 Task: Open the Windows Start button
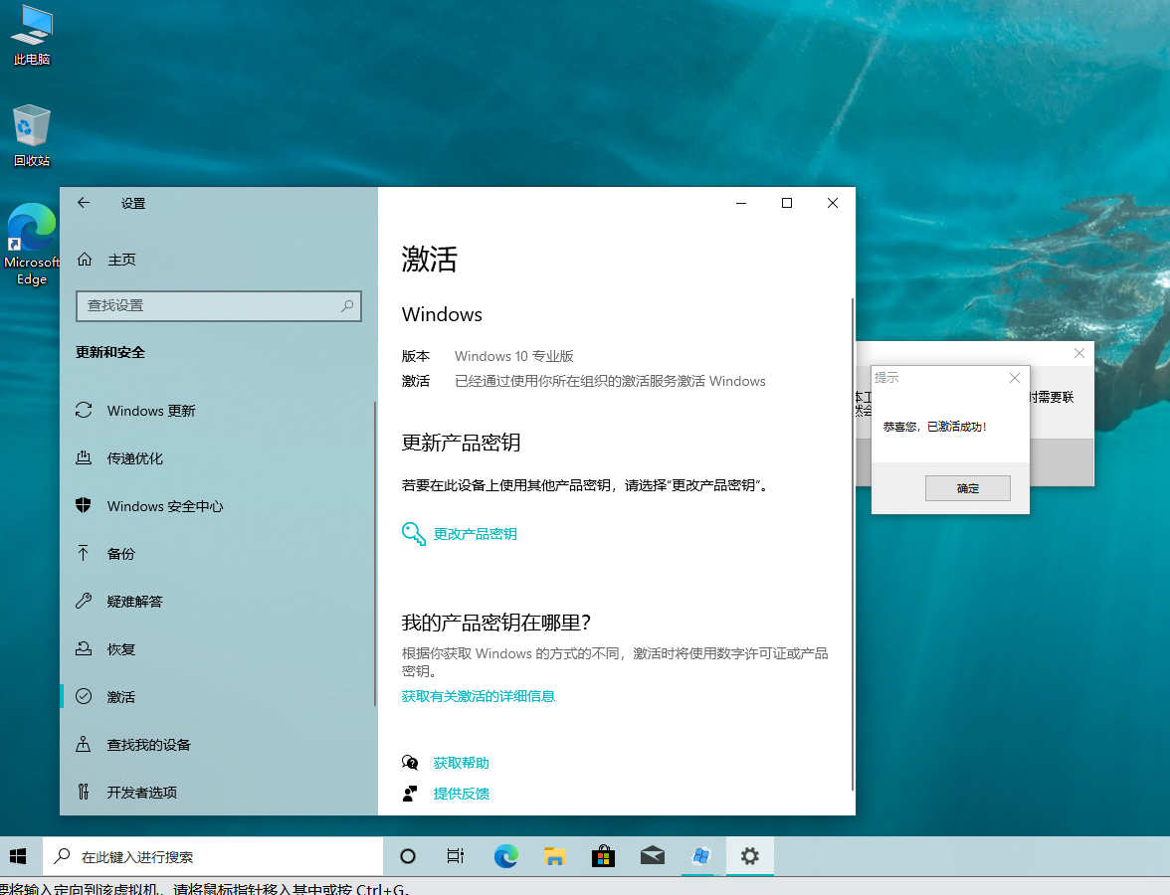(19, 856)
